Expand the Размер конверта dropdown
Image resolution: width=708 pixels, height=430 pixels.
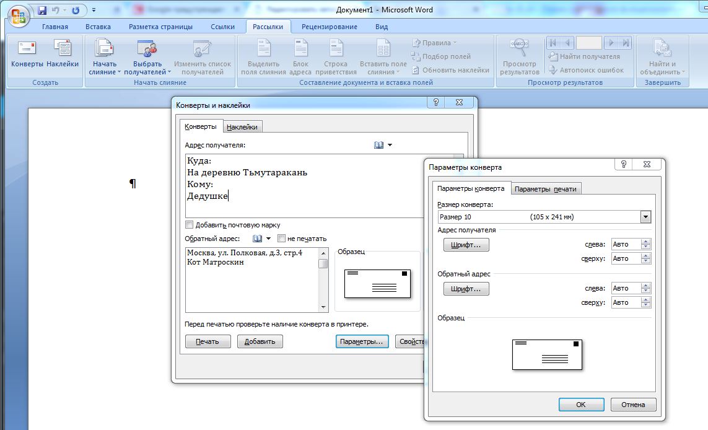[x=645, y=217]
